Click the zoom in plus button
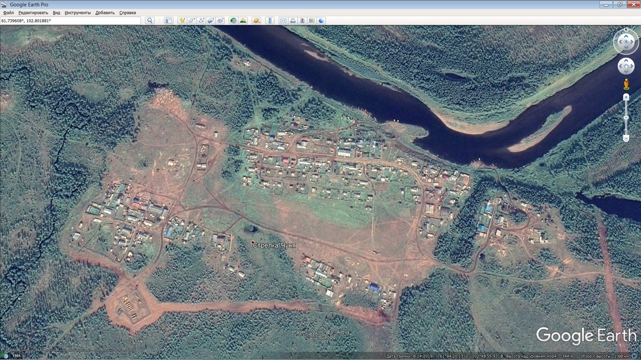 point(626,97)
